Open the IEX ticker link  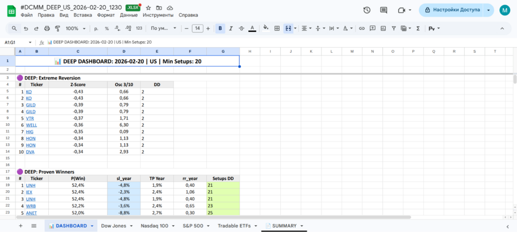pyautogui.click(x=29, y=192)
